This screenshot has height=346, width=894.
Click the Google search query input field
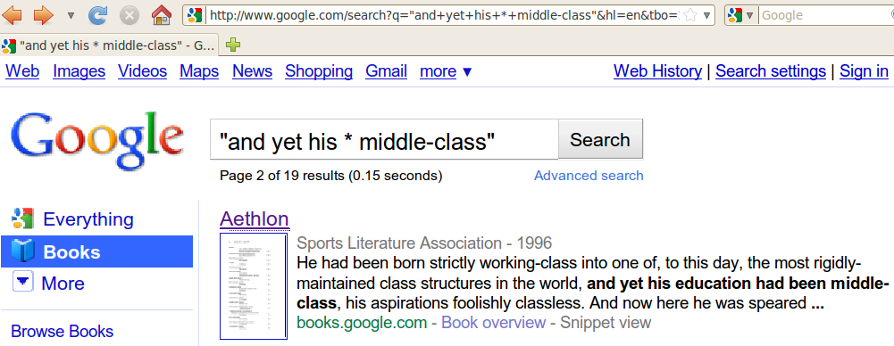(384, 139)
